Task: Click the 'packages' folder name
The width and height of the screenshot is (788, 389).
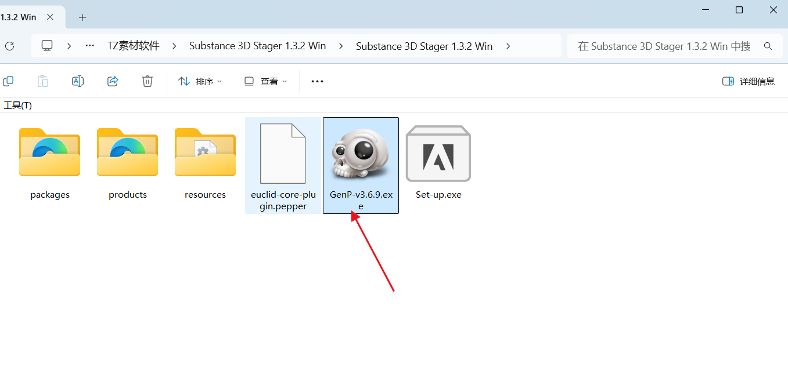Action: point(50,195)
